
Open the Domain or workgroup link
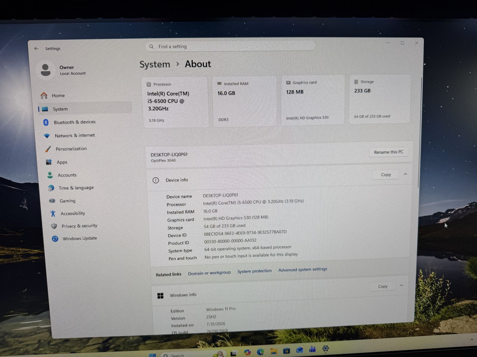point(209,273)
